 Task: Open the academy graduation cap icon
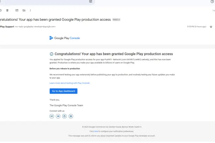(58, 116)
